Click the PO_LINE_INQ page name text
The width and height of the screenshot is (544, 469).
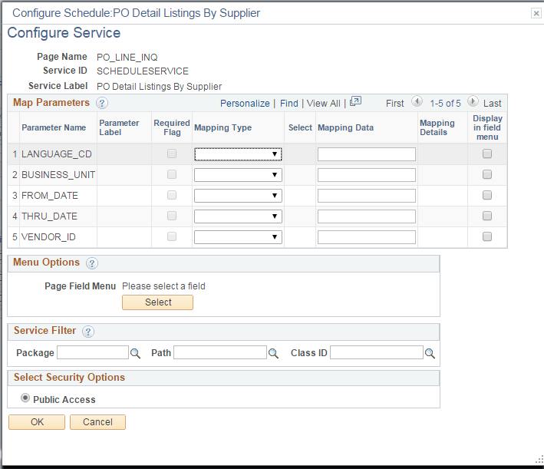tap(127, 58)
